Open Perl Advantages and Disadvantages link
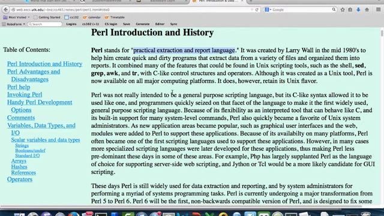 point(34,76)
